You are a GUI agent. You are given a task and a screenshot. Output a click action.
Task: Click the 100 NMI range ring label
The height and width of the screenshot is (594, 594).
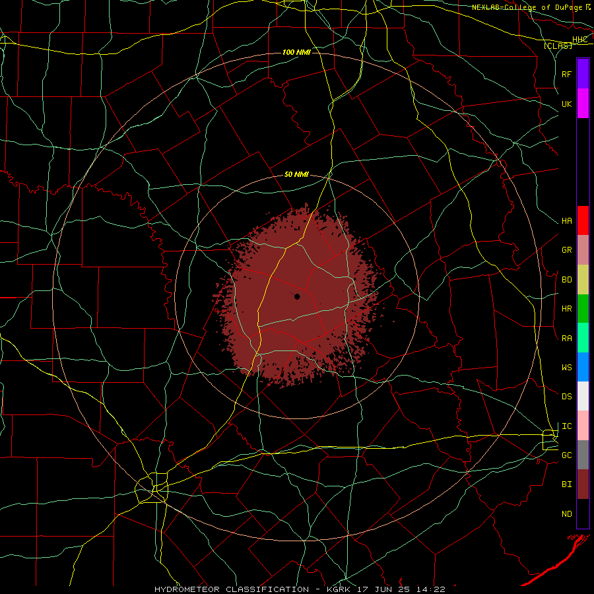pos(296,52)
